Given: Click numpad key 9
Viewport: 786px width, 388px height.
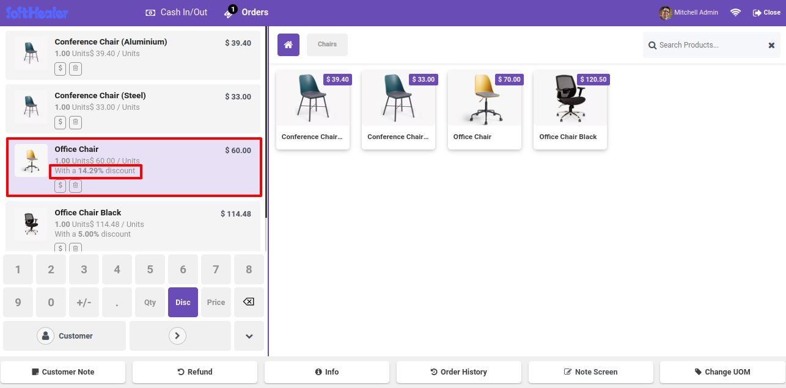Looking at the screenshot, I should click(18, 303).
